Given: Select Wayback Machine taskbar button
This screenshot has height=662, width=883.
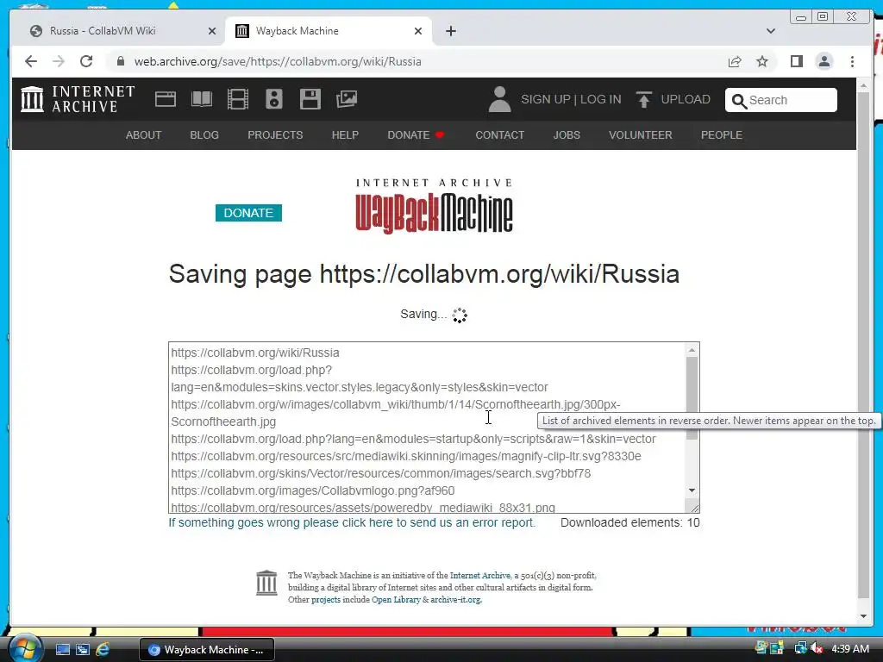Looking at the screenshot, I should 207,650.
